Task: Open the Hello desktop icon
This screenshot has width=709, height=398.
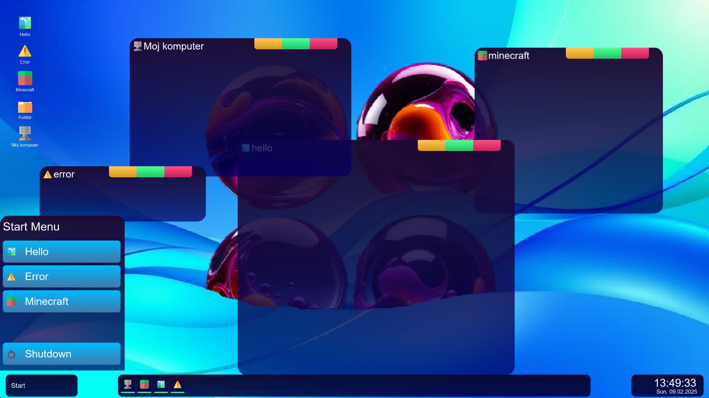Action: pyautogui.click(x=25, y=27)
